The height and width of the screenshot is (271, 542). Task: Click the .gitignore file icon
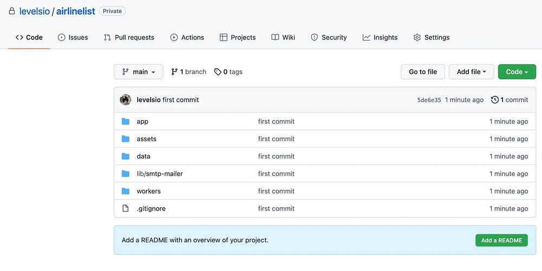point(126,208)
